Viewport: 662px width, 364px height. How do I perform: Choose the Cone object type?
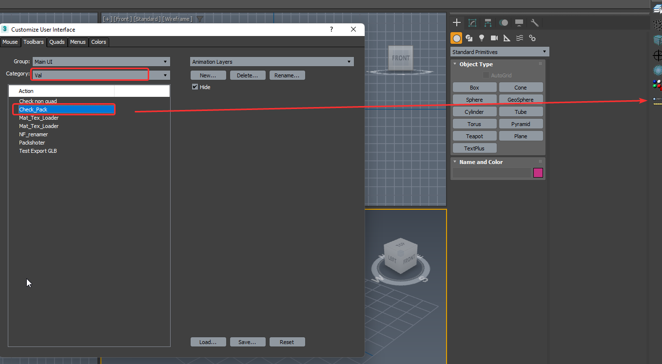pyautogui.click(x=521, y=88)
